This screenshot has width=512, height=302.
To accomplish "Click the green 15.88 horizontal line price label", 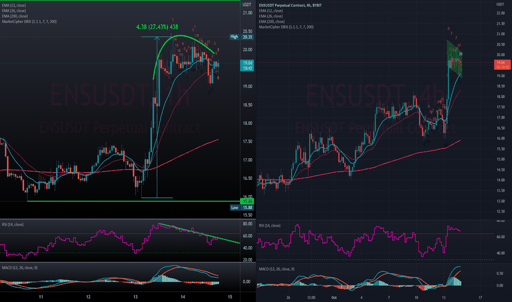I will (247, 202).
